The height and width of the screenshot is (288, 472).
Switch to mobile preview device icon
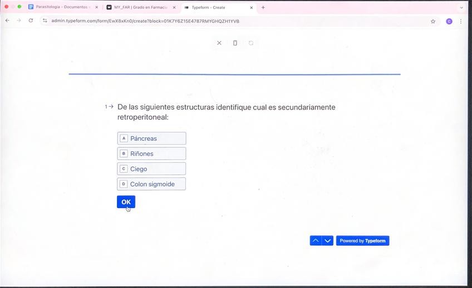[235, 43]
